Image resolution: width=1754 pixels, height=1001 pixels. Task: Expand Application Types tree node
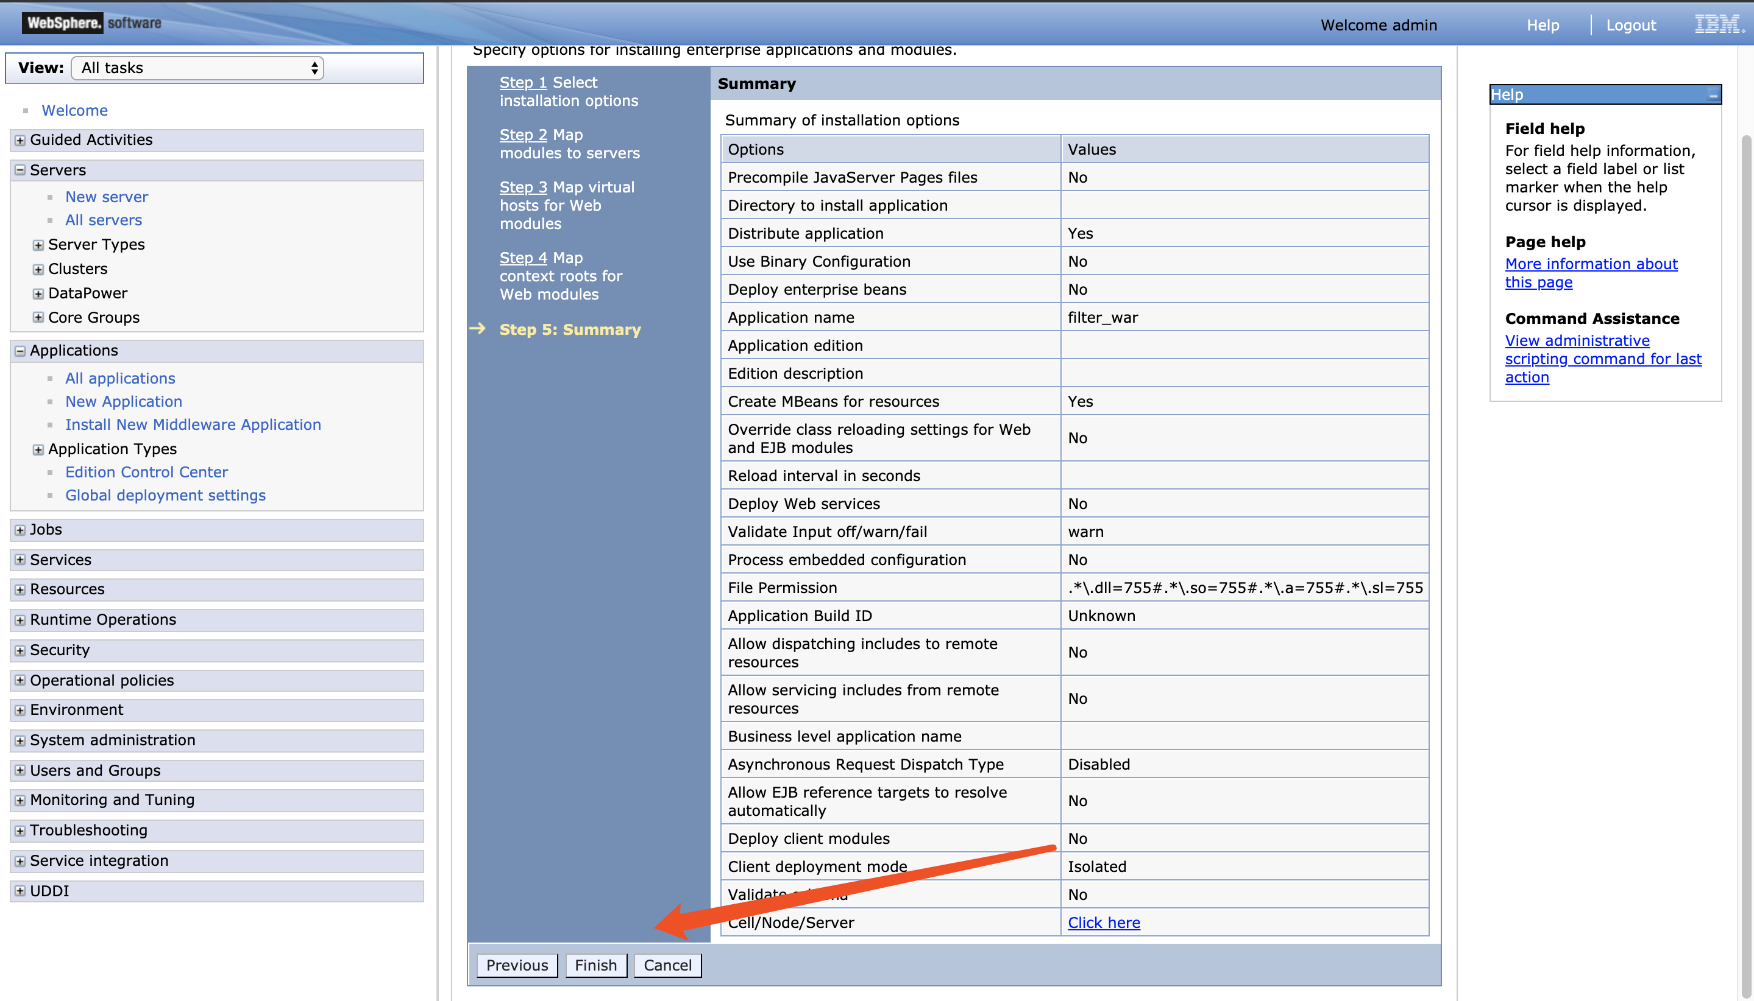click(x=38, y=449)
